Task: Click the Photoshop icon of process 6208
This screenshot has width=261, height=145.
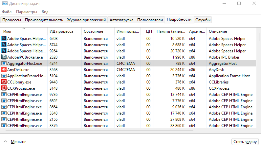Action: [4, 39]
